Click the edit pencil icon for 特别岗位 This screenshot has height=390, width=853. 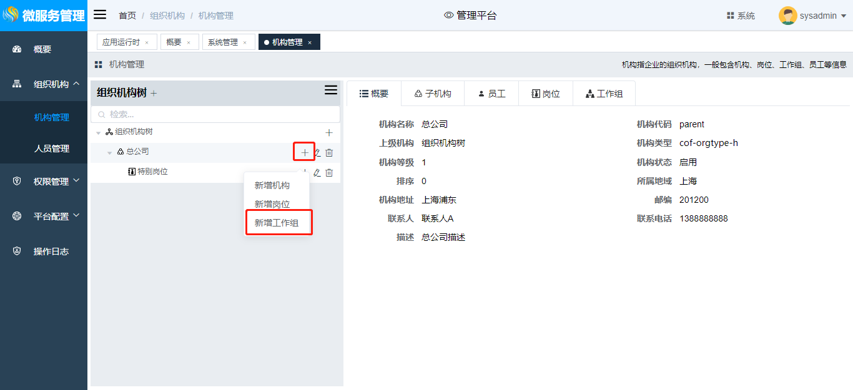pos(317,172)
